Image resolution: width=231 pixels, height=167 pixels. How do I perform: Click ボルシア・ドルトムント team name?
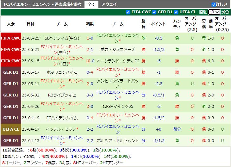(118, 140)
